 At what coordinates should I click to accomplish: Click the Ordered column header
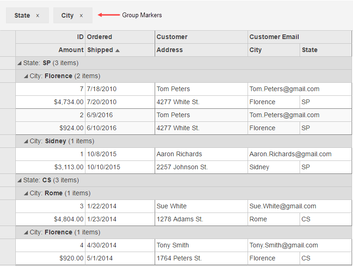click(99, 37)
